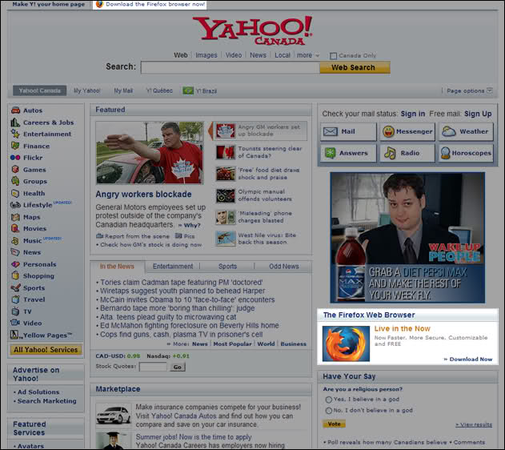Click the Y! Brazil flag icon
The height and width of the screenshot is (450, 505).
pyautogui.click(x=188, y=90)
